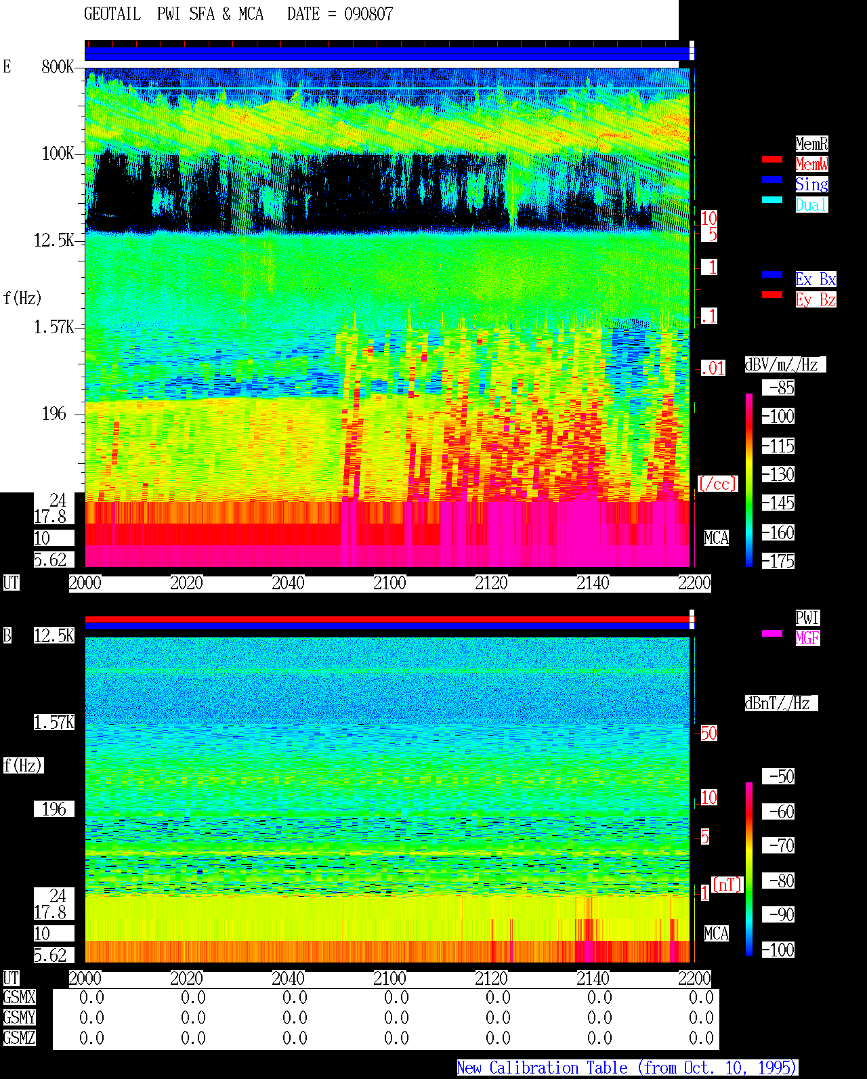Click the blue swatch beside Ex Bx

point(772,274)
